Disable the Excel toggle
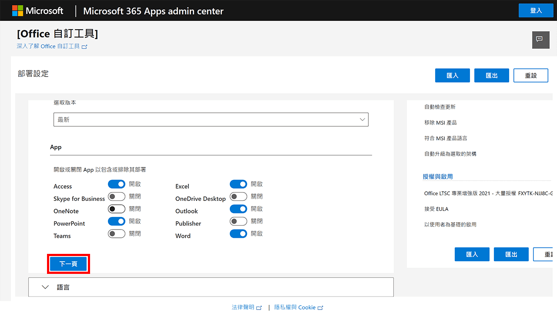 (x=238, y=183)
